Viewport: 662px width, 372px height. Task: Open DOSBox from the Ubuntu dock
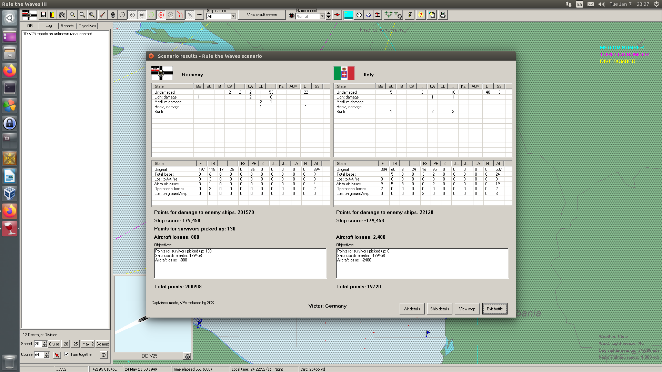10,158
